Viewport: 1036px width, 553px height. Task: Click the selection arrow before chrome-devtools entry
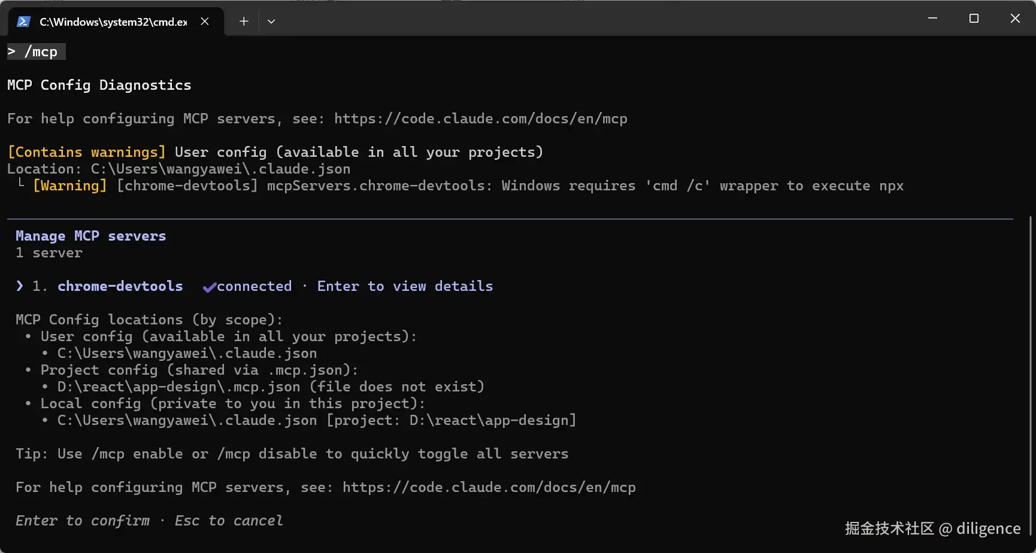pos(20,286)
